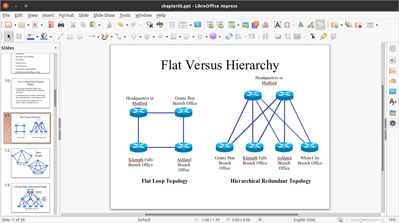Open the slide layout dropdown arrow
This screenshot has height=223, width=399.
[377, 25]
